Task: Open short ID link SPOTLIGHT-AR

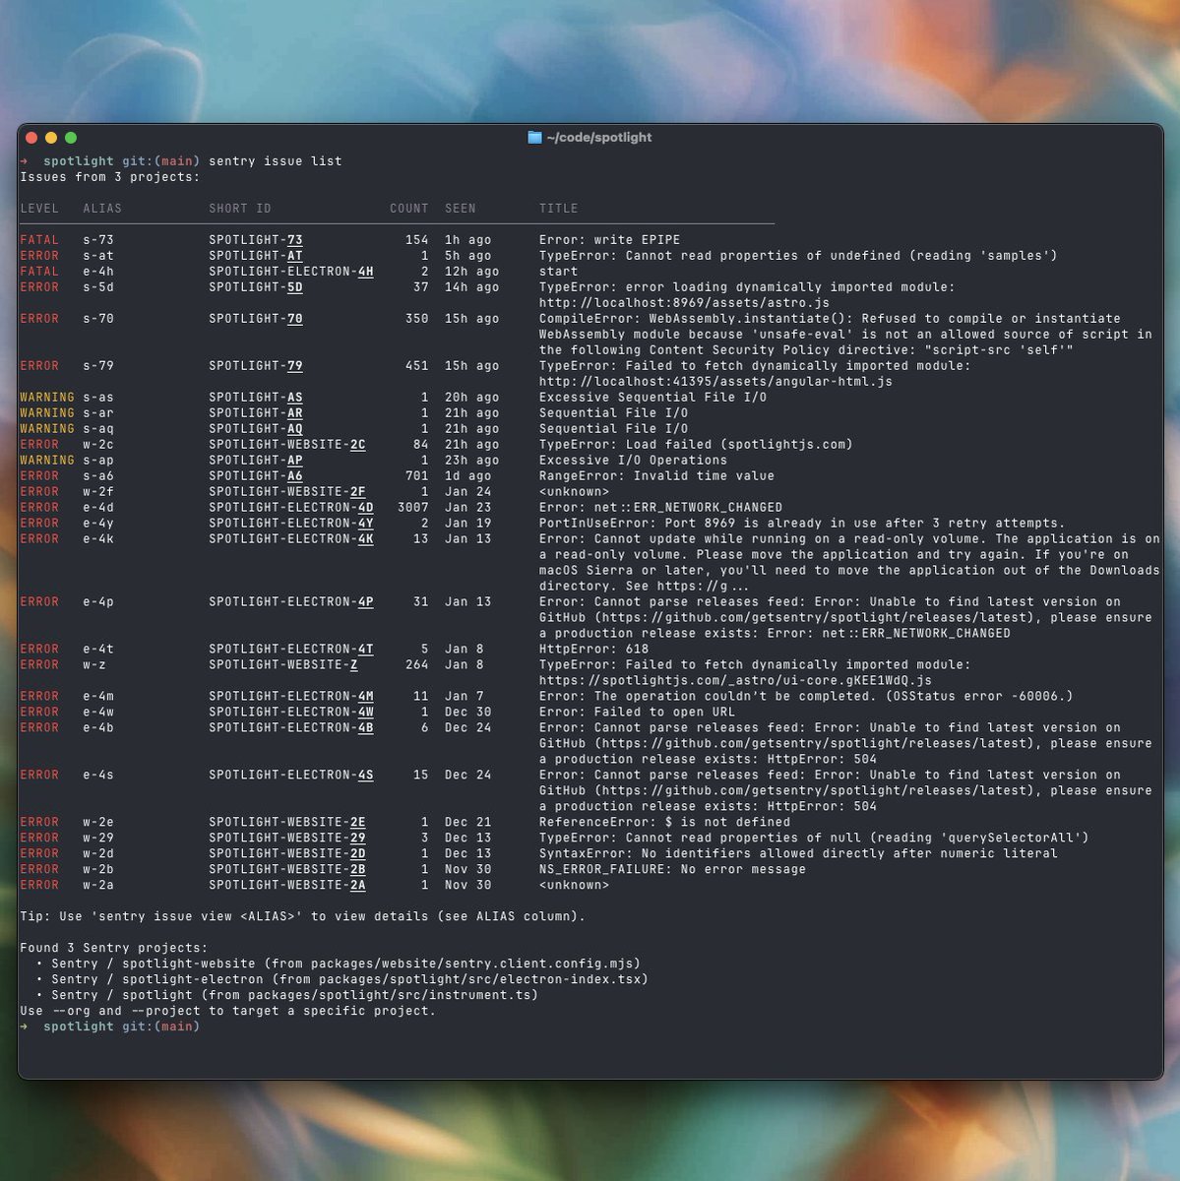Action: (x=256, y=413)
